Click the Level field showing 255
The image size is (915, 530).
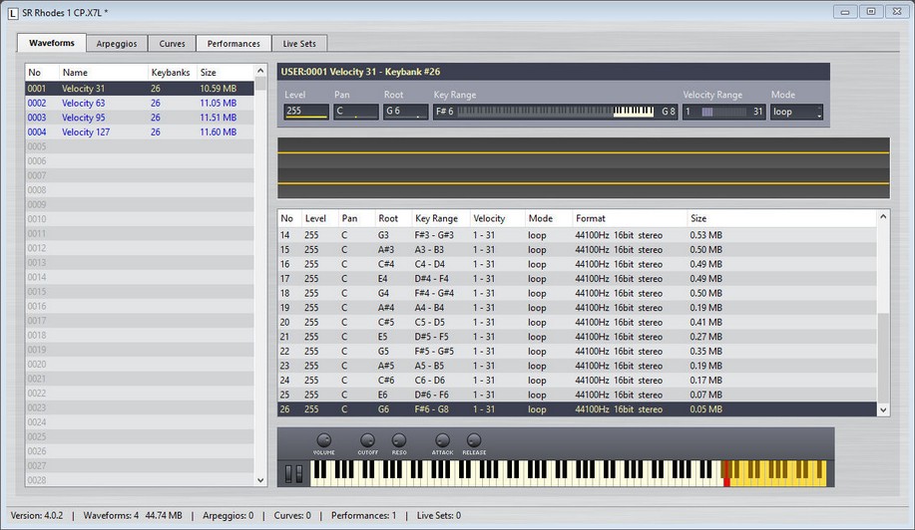(305, 112)
